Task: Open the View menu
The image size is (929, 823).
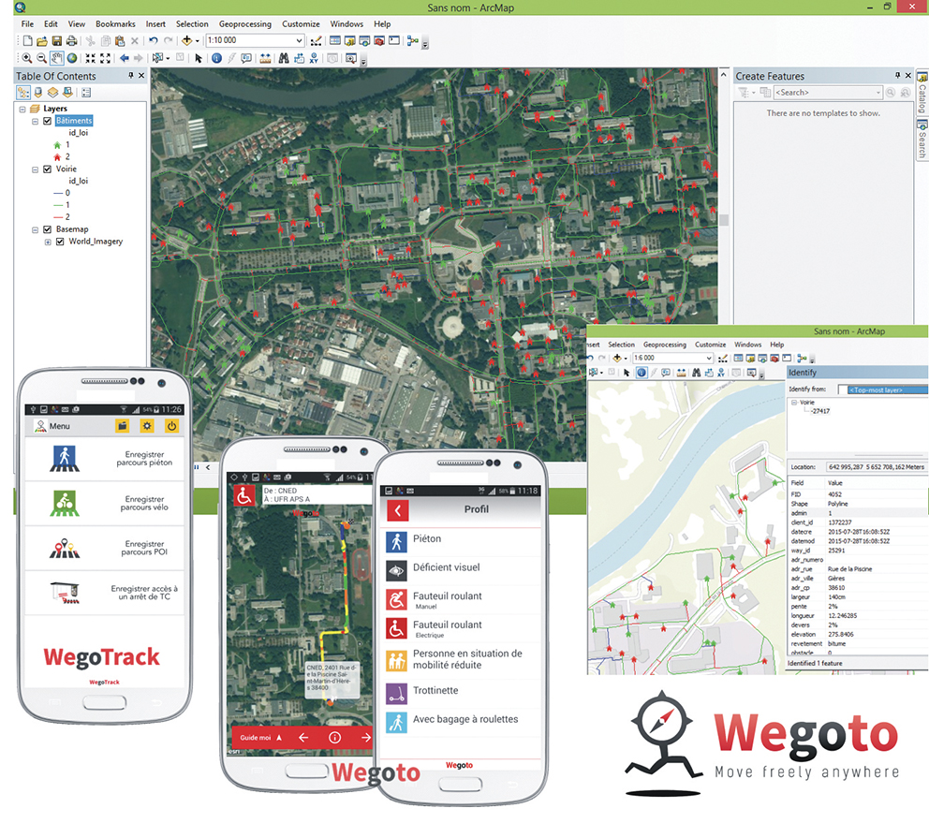Action: coord(77,24)
